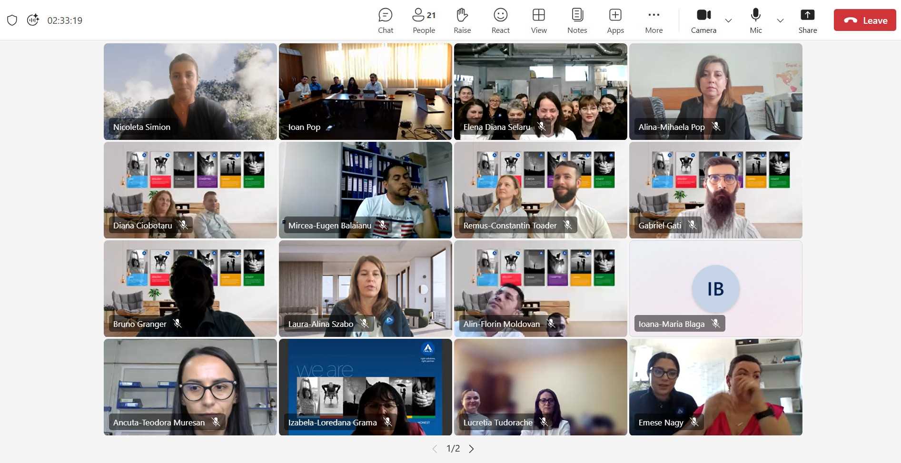Viewport: 901px width, 463px height.
Task: Leave the meeting
Action: pos(864,20)
